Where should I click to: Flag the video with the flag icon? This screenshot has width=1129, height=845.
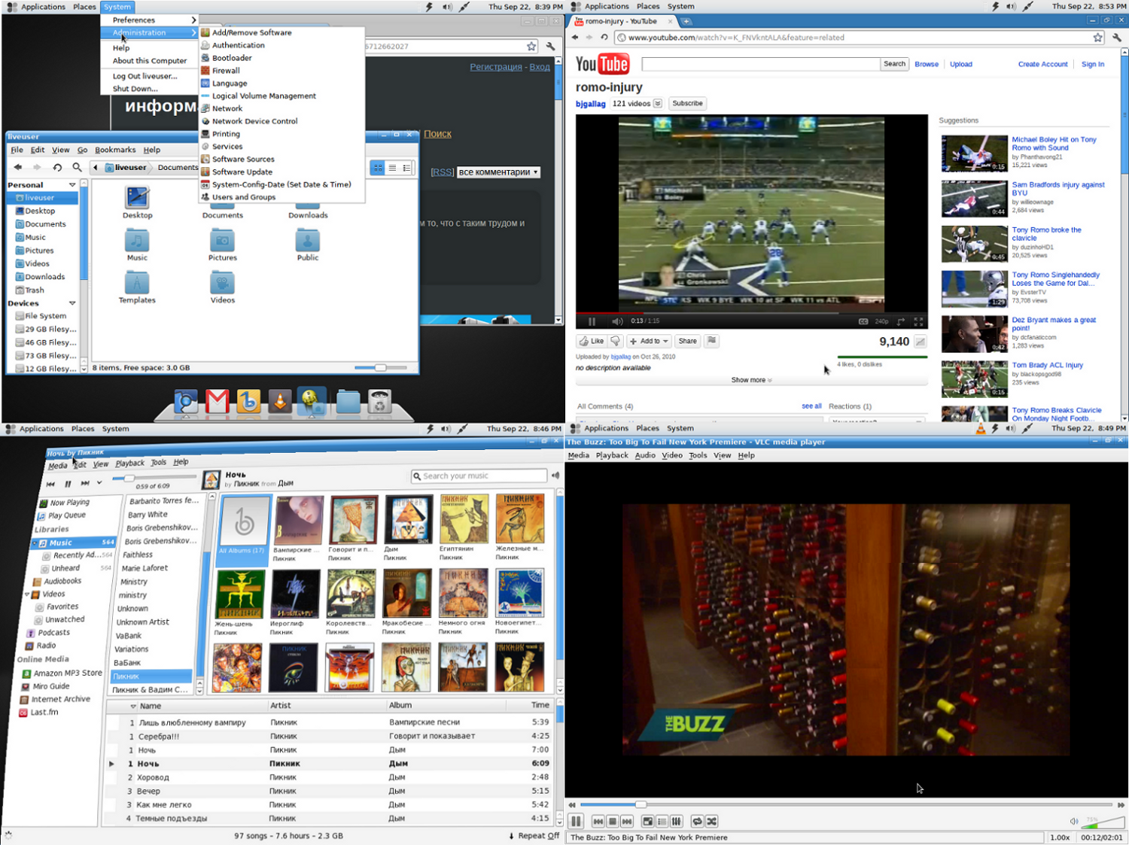coord(711,341)
